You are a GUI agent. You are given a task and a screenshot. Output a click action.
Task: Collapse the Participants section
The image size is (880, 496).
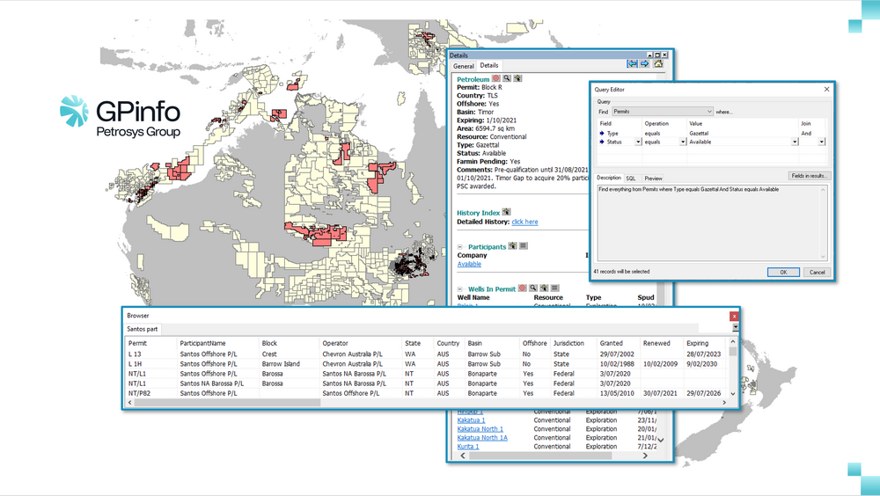coord(459,247)
